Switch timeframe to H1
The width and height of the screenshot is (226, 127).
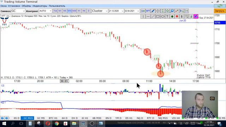[x=79, y=11]
